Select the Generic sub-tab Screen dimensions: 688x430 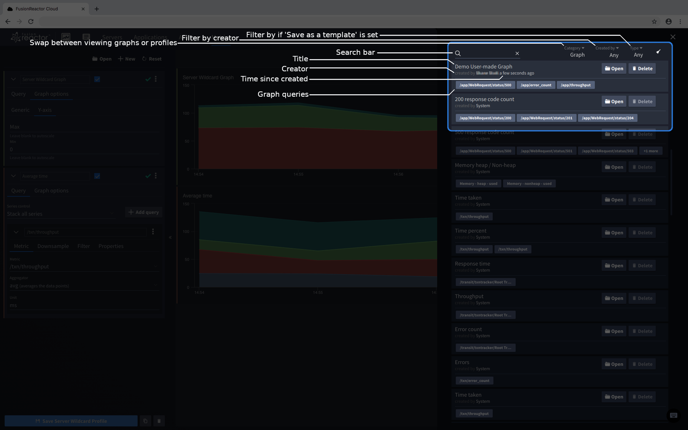pyautogui.click(x=20, y=110)
